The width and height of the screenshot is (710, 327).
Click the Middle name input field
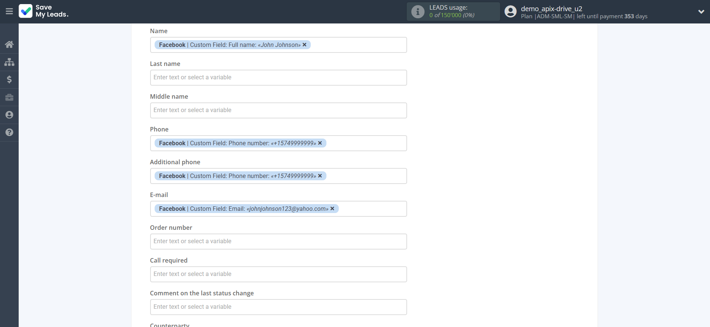point(278,110)
